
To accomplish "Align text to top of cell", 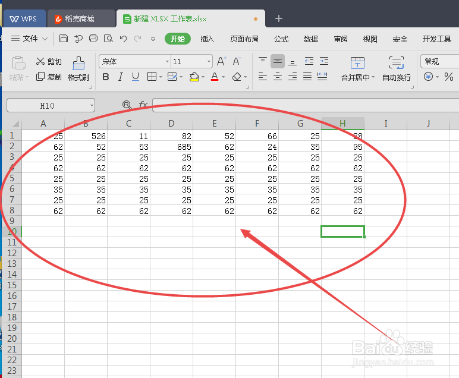I will click(x=263, y=61).
